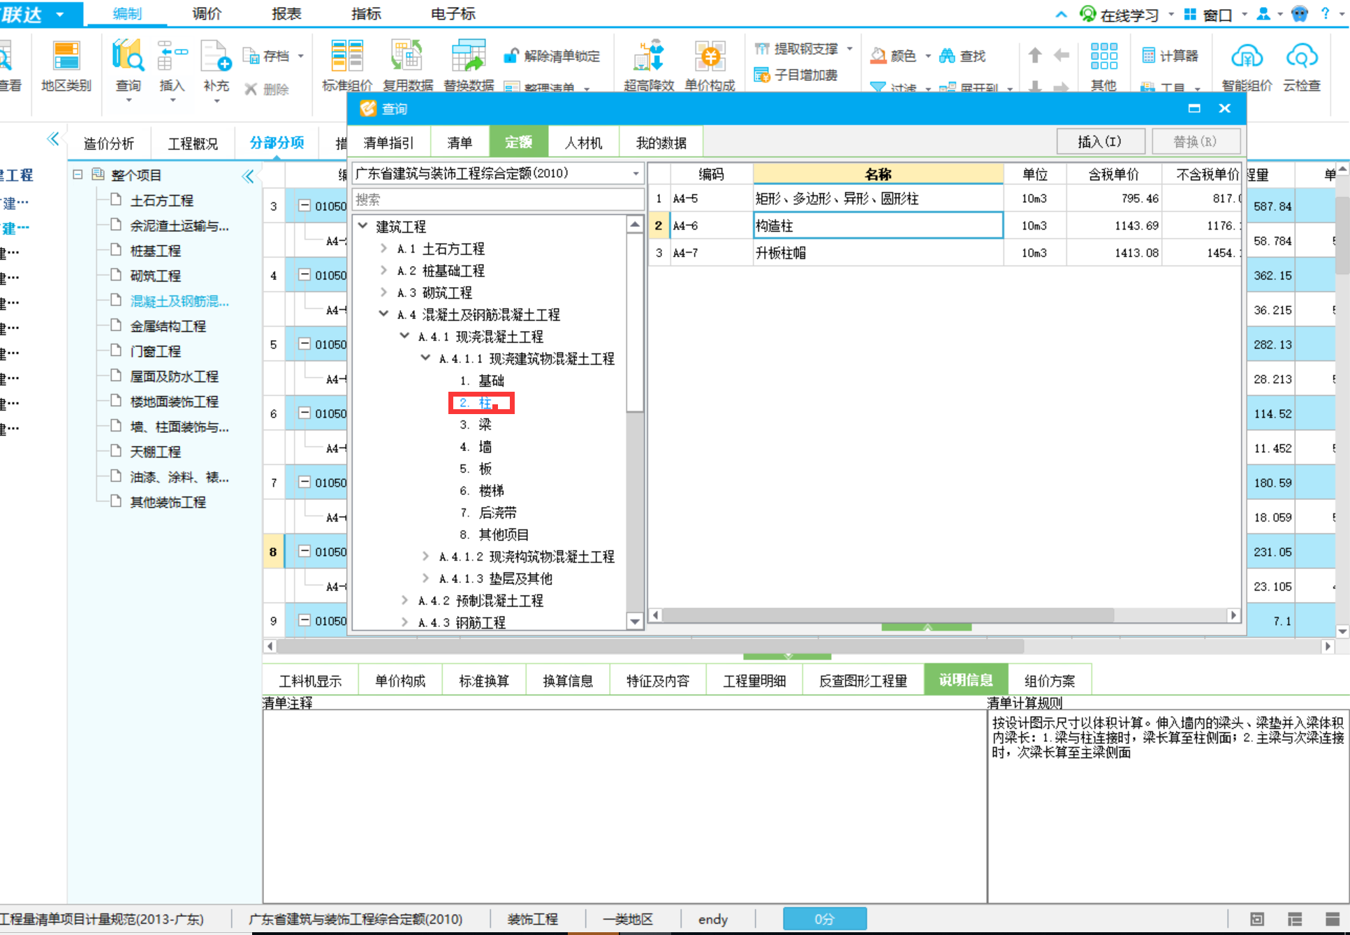1350x935 pixels.
Task: Collapse A.4.1 现浇混凝土工程 node
Action: click(404, 336)
